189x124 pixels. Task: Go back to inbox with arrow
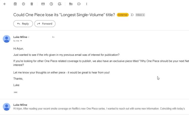(5, 4)
